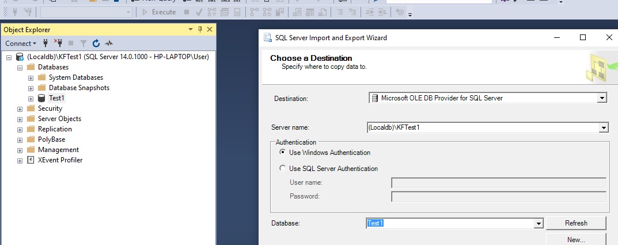Expand the XEvent Profiler node
This screenshot has height=245, width=618.
pyautogui.click(x=20, y=161)
